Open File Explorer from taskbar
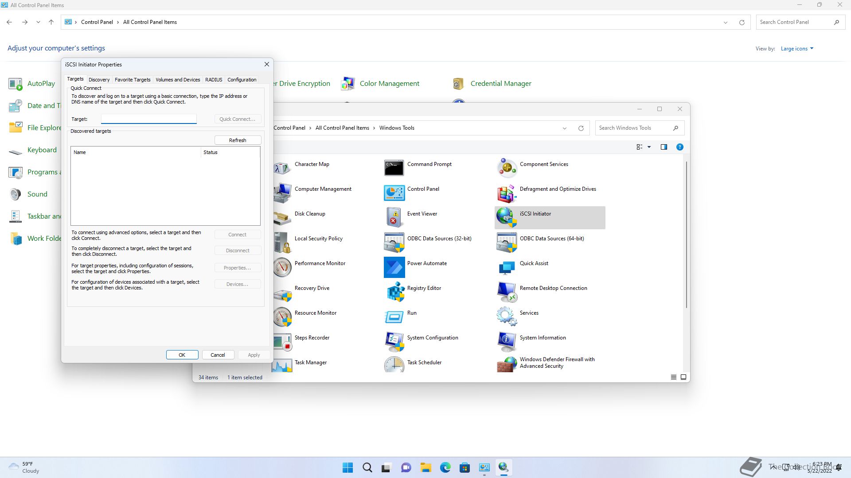This screenshot has width=851, height=478. [x=425, y=467]
